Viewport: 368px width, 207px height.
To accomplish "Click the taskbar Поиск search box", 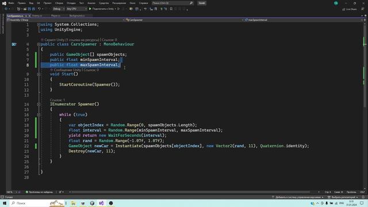I will click(x=37, y=203).
